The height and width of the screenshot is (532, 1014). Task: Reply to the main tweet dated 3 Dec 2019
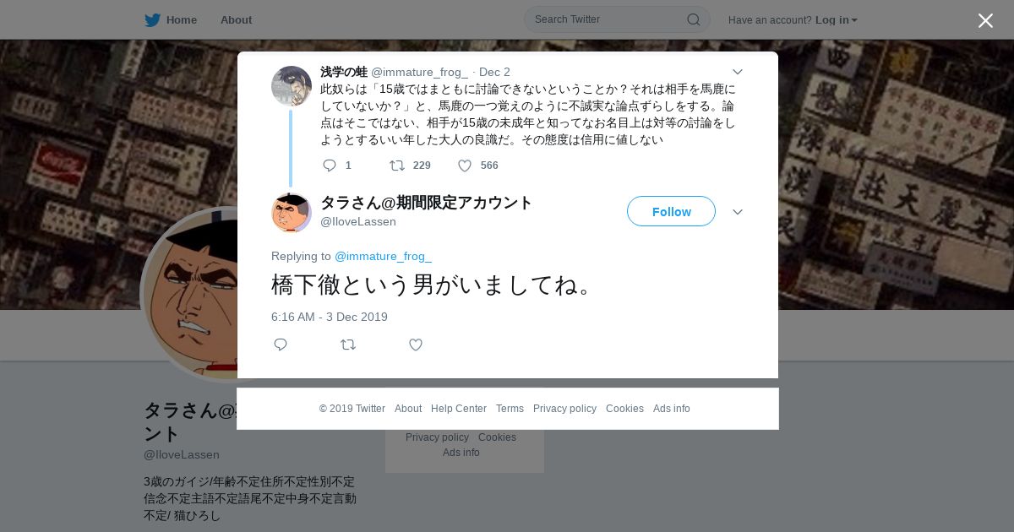point(281,345)
